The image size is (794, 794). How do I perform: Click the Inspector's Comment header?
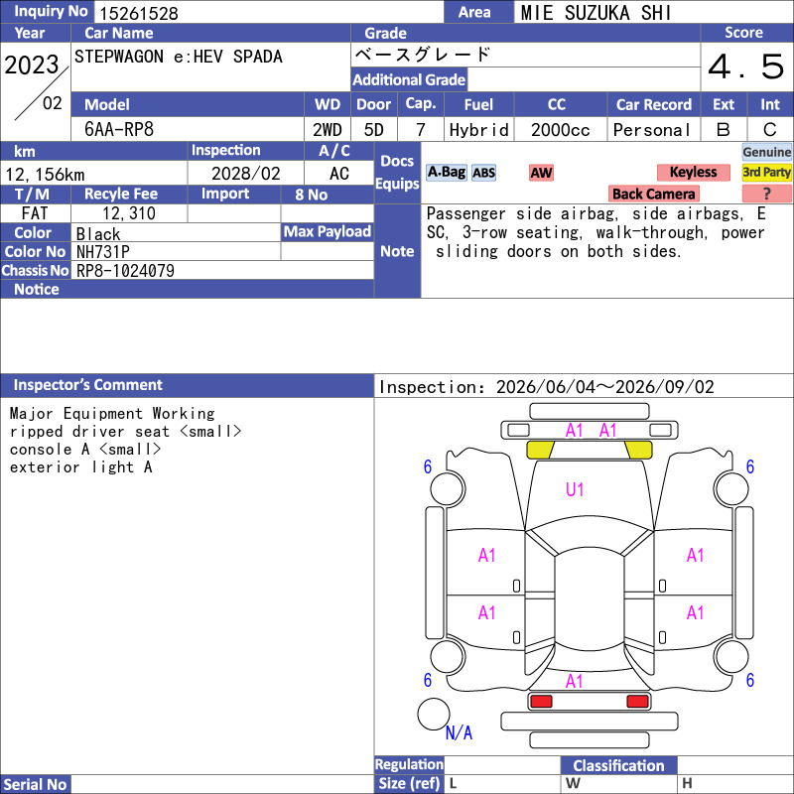[x=188, y=385]
